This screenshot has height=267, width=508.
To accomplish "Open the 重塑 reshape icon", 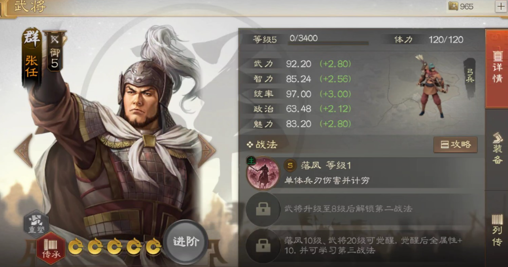I will 36,223.
